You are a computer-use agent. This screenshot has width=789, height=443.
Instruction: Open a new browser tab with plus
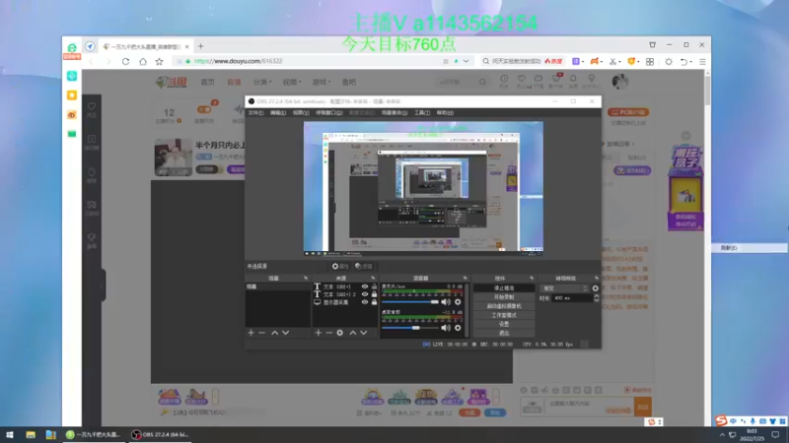click(x=201, y=46)
